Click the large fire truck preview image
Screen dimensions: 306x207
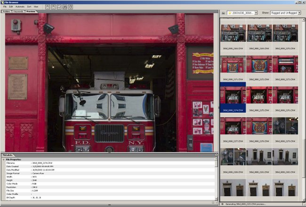click(x=109, y=83)
